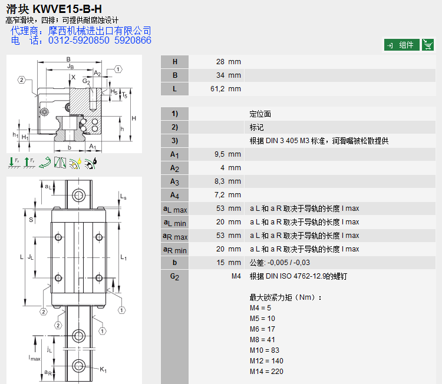Select the H dimension row label
This screenshot has height=384, width=442.
pos(174,62)
